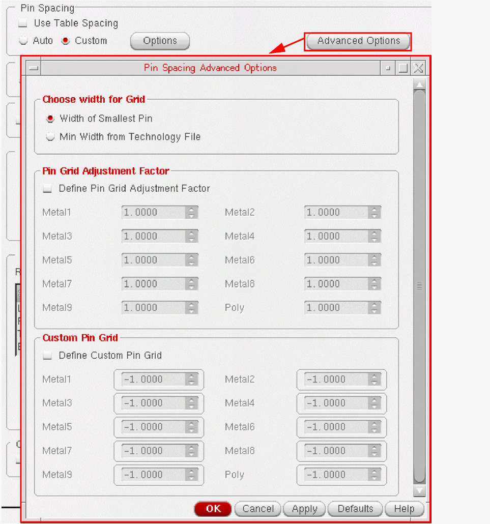
Task: Click the Advanced Options button
Action: (358, 41)
